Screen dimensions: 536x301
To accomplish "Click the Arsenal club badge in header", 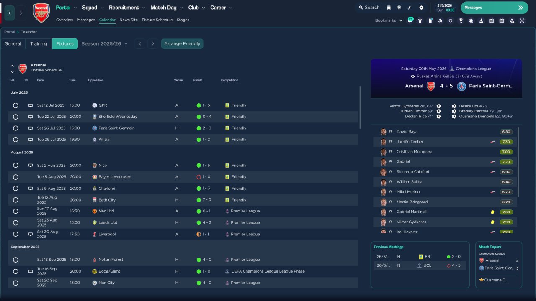I will [x=41, y=13].
